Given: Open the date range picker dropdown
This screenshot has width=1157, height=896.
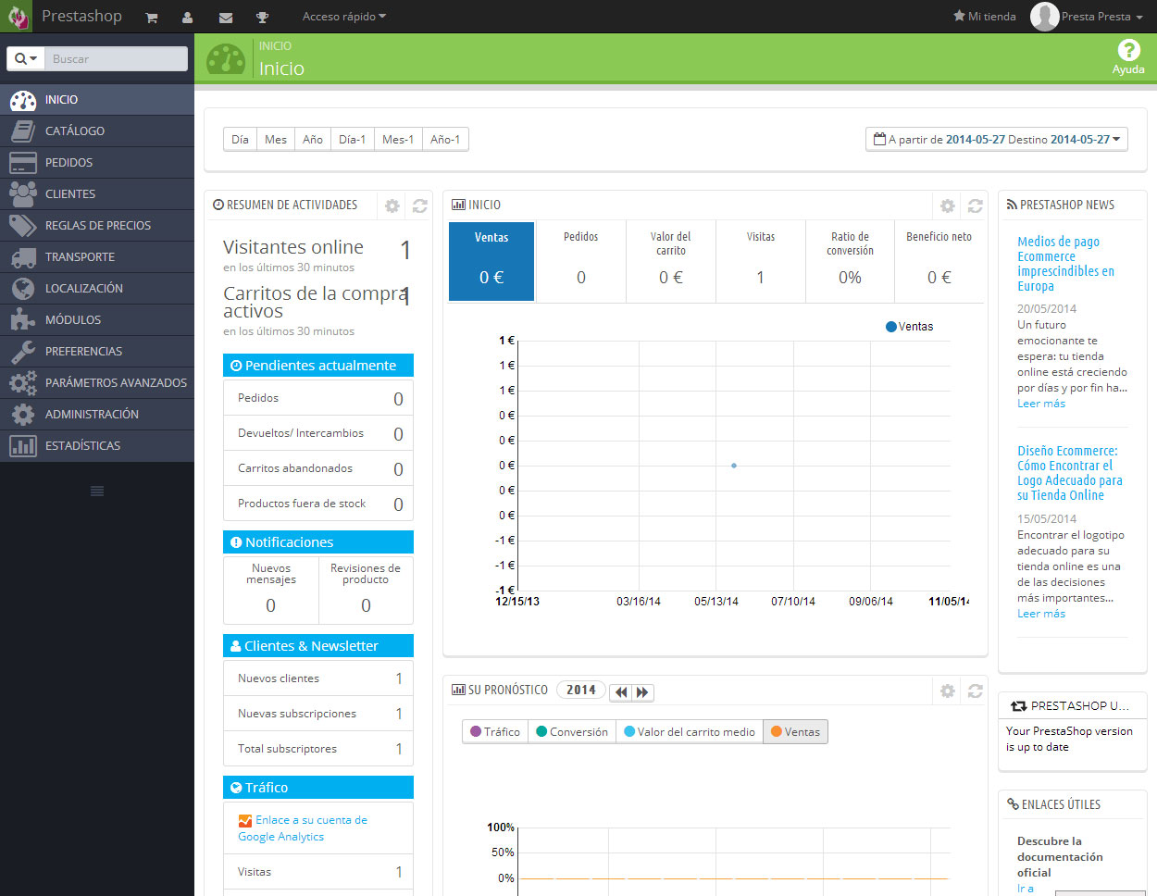Looking at the screenshot, I should tap(997, 140).
